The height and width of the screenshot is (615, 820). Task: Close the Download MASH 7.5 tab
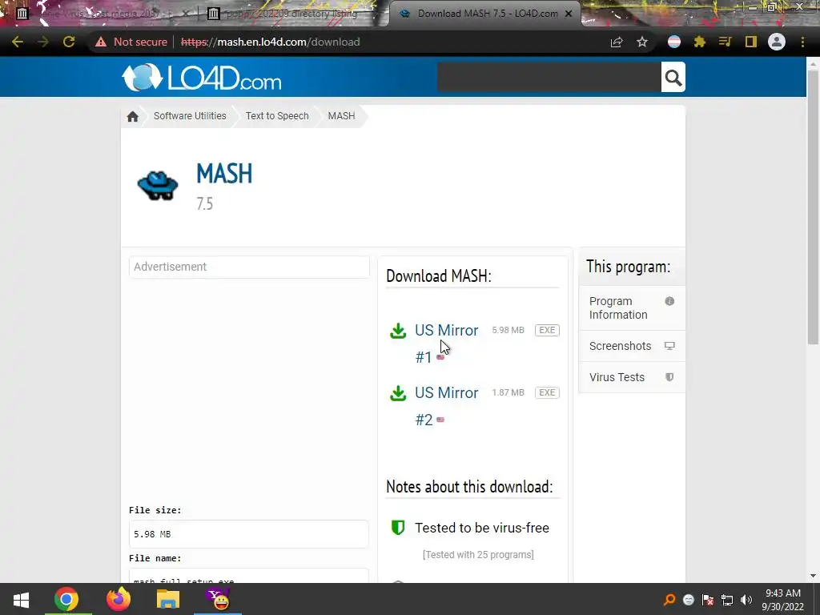(x=569, y=14)
